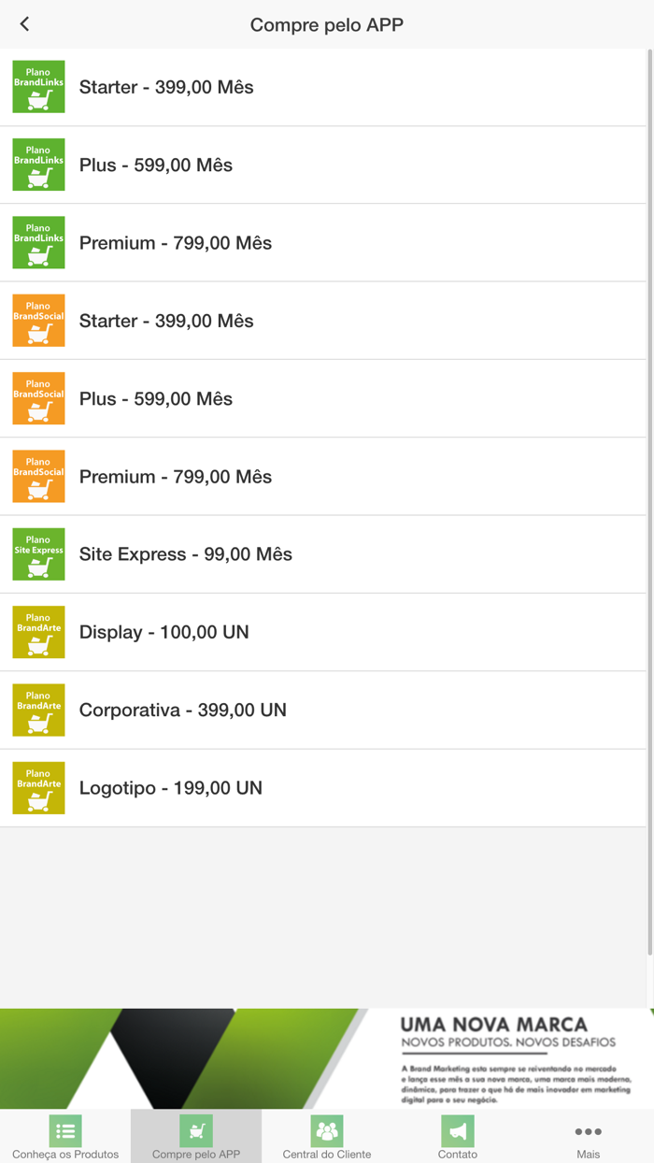Open the Contato tab
The width and height of the screenshot is (654, 1163).
point(458,1137)
